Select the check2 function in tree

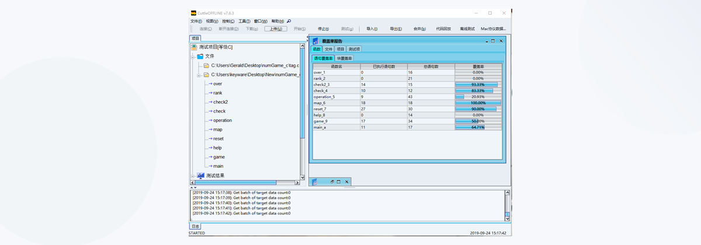click(x=220, y=102)
